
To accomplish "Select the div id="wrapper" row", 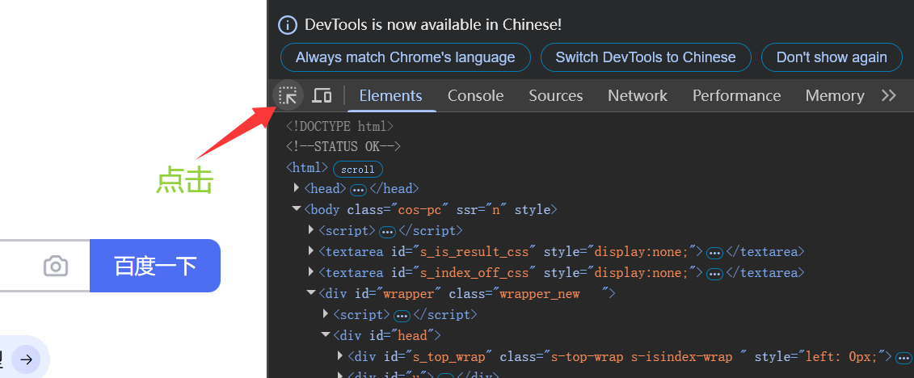I will click(x=467, y=293).
